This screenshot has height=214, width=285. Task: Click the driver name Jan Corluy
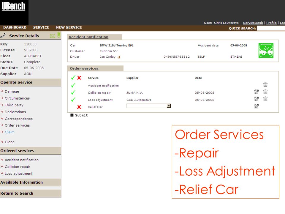[x=107, y=57]
